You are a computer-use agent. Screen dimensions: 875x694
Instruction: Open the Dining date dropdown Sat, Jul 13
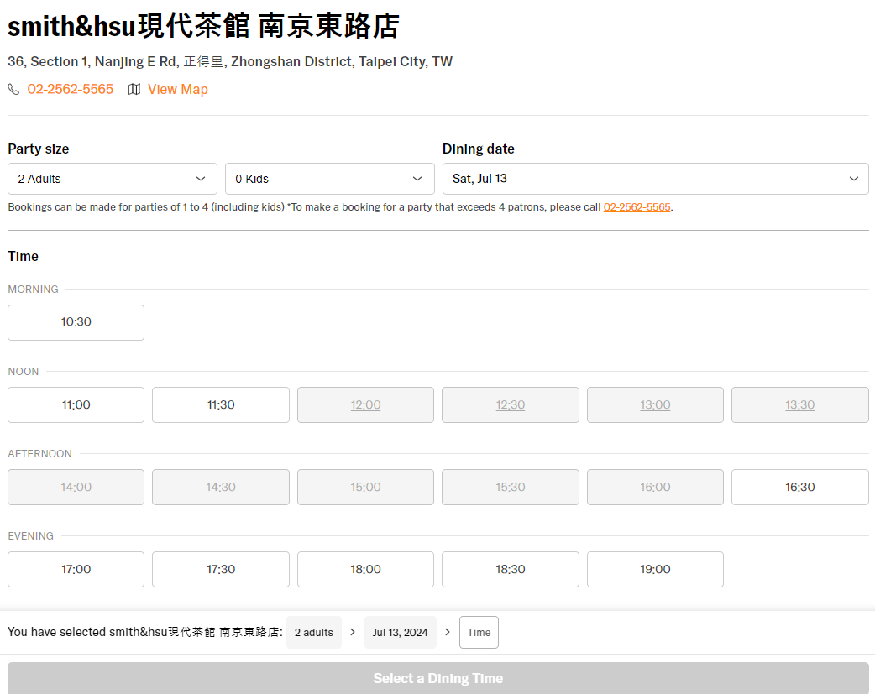[x=656, y=179]
